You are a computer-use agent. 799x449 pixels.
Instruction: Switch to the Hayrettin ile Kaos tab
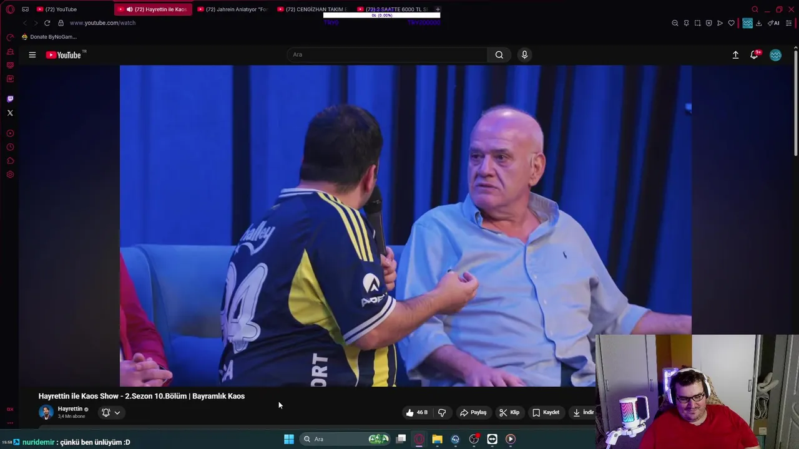153,9
